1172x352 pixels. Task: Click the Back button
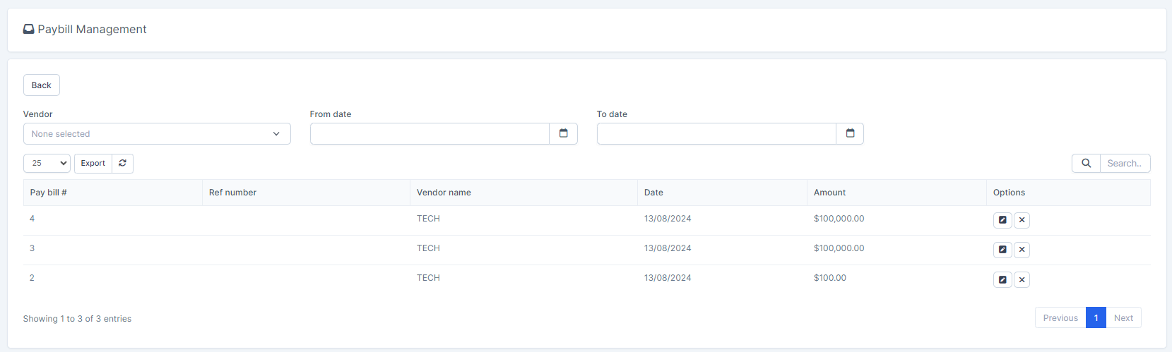point(42,85)
